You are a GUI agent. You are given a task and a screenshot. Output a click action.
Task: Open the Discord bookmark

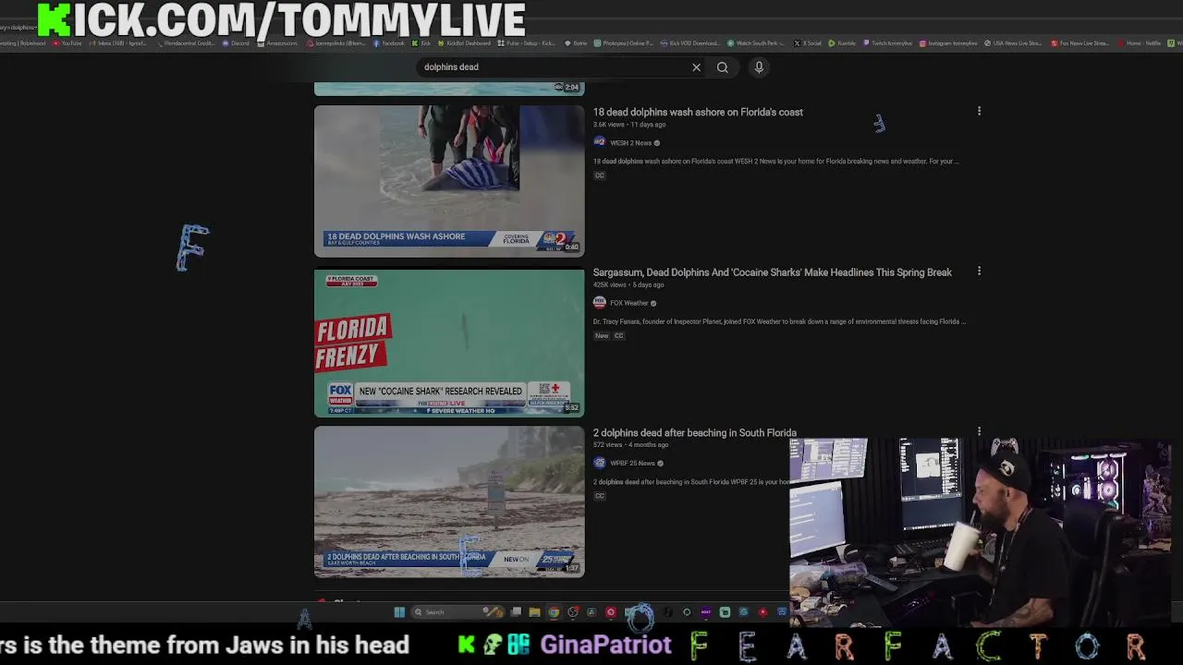pyautogui.click(x=236, y=43)
